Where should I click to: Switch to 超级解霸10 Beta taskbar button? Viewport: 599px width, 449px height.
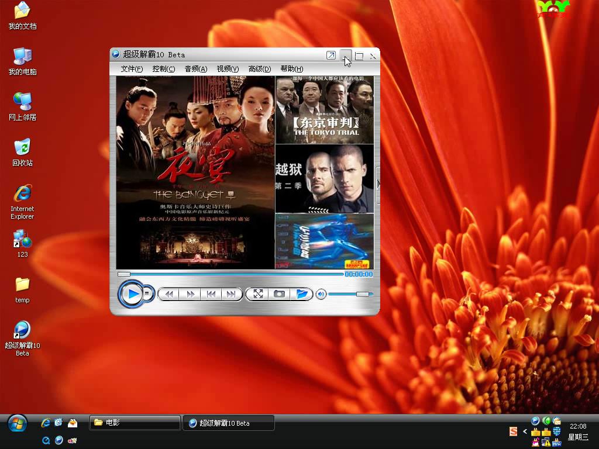[x=229, y=423]
